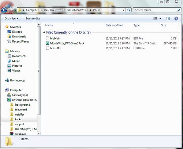The height and width of the screenshot is (149, 183).
Task: Click the 227,495 KB size value
Action: [x=170, y=43]
